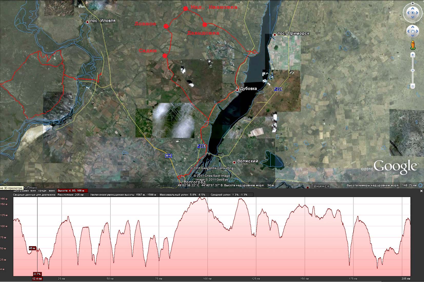Pan map left with Move joystick left arrow
The width and height of the screenshot is (424, 282).
tap(408, 31)
